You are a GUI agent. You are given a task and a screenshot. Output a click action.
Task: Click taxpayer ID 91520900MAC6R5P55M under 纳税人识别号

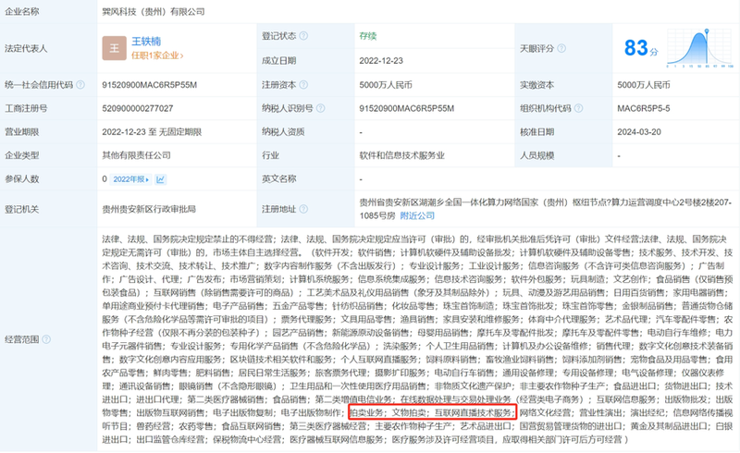[x=407, y=108]
